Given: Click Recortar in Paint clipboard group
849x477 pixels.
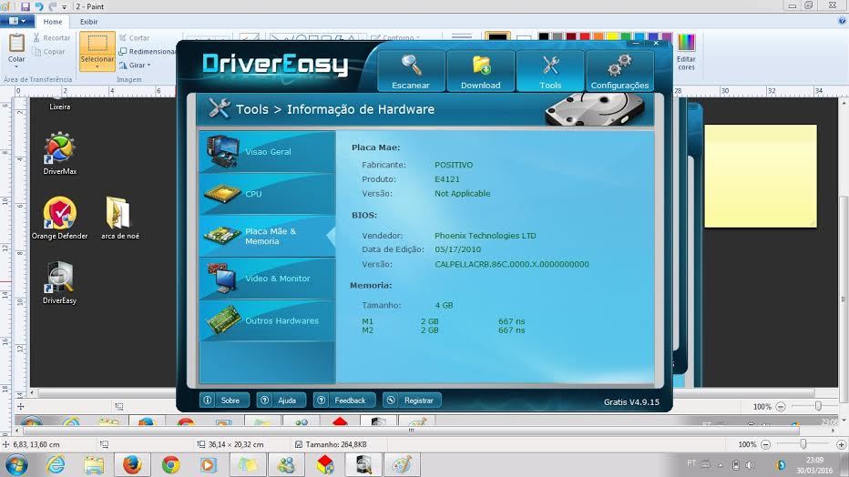Looking at the screenshot, I should point(51,38).
